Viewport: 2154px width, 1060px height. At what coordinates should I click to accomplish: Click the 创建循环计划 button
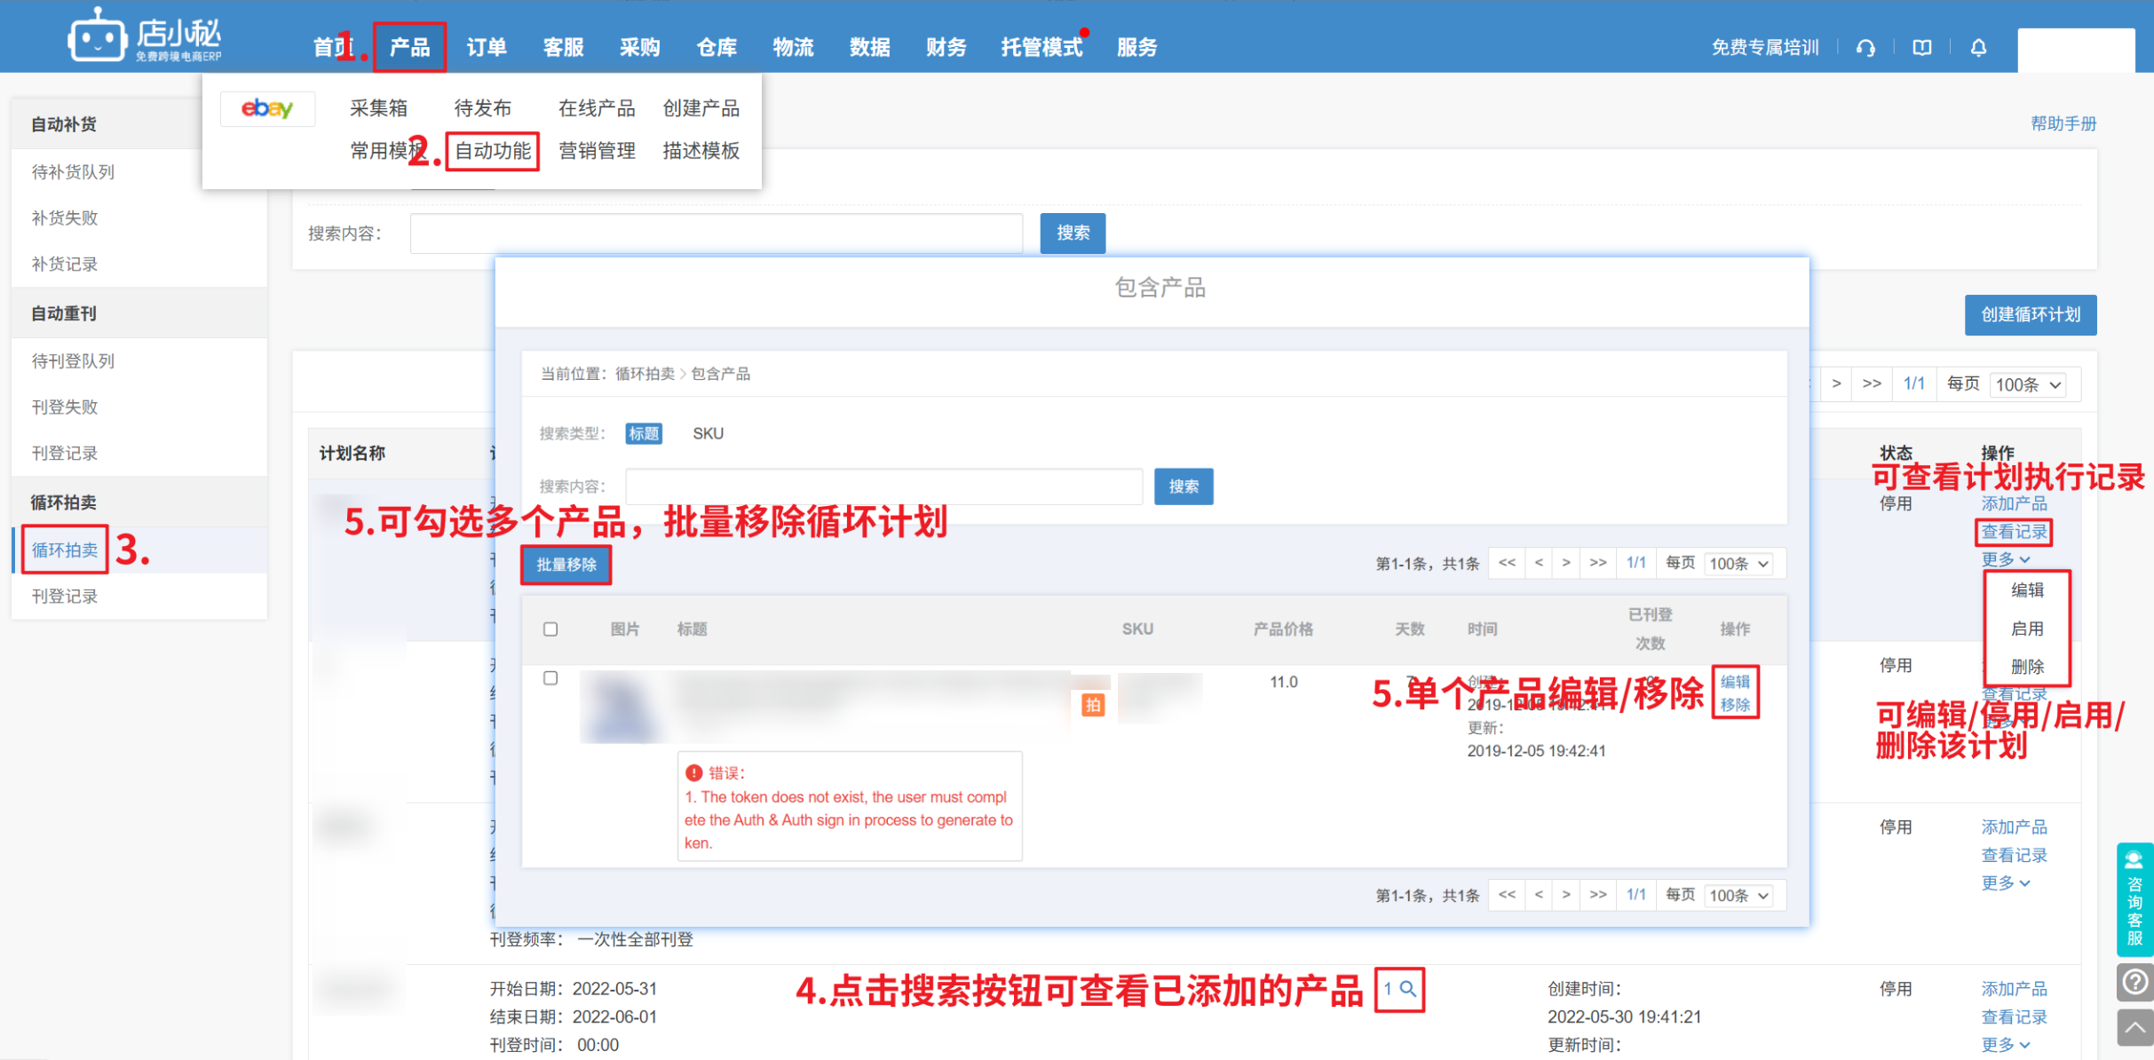click(x=2030, y=315)
